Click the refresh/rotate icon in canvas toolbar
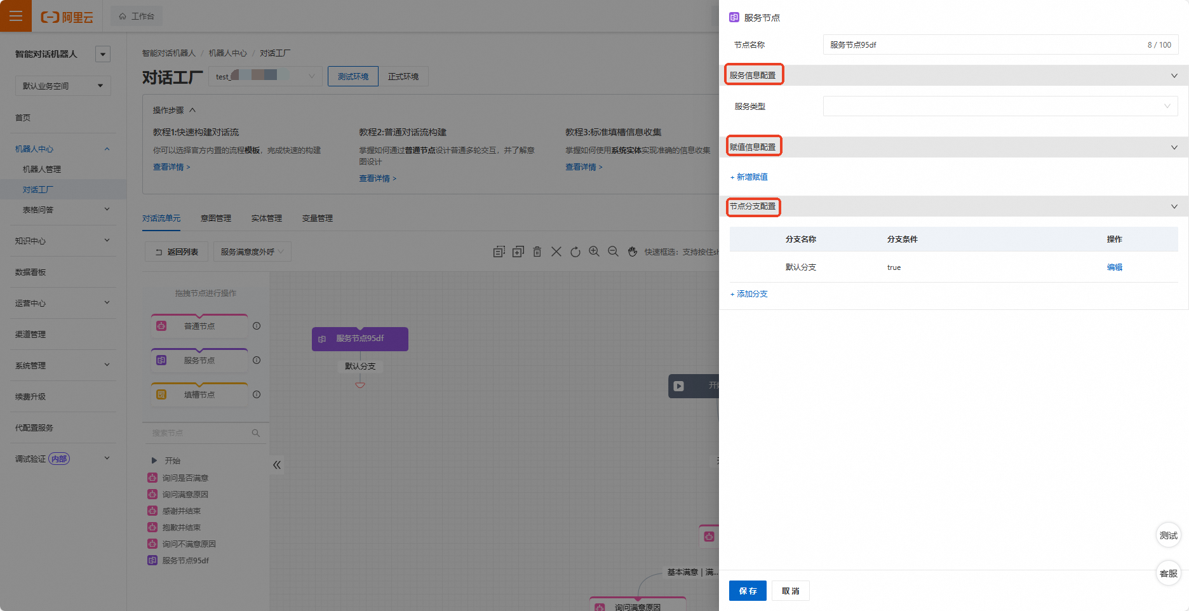 (x=575, y=252)
